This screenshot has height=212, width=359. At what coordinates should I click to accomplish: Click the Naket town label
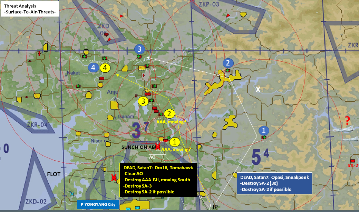coord(73,73)
